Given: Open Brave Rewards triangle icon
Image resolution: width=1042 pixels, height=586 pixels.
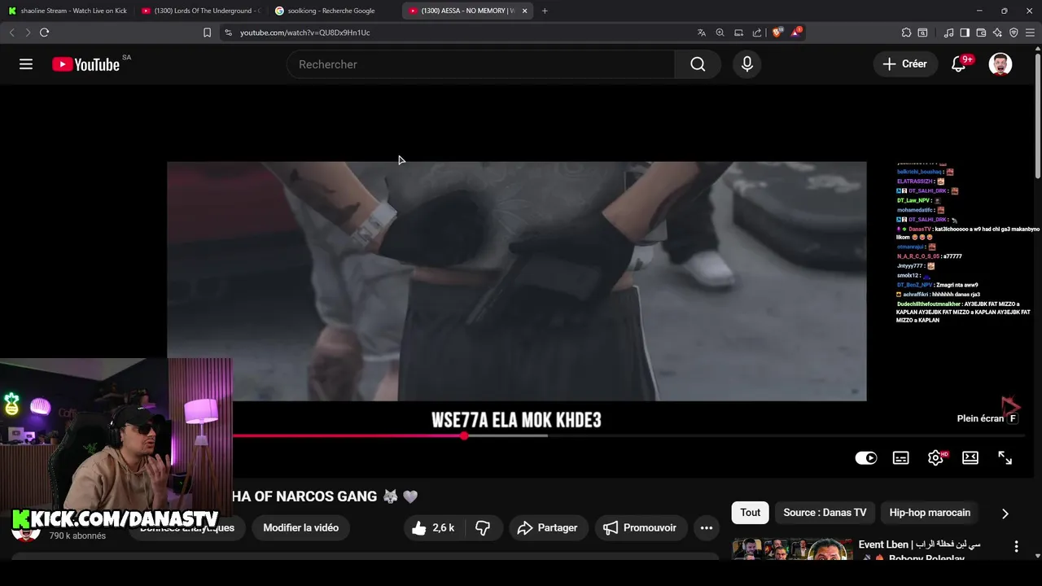Looking at the screenshot, I should [796, 33].
